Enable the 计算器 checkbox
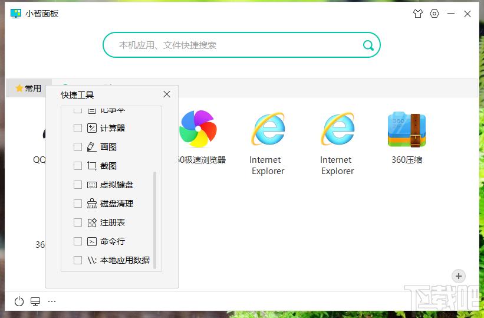 tap(78, 128)
